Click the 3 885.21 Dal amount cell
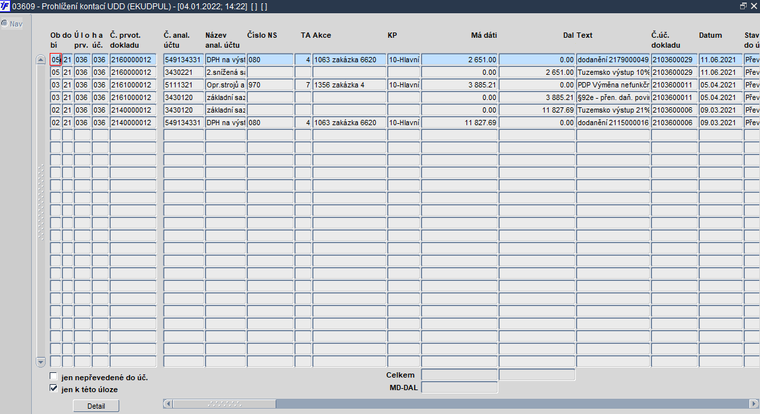The image size is (760, 414). (537, 97)
